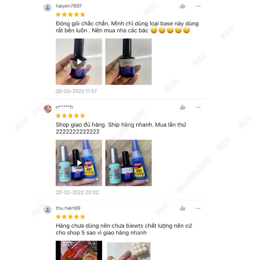260x260 pixels.
Task: Open n*****h's nail profile picture
Action: (47, 109)
